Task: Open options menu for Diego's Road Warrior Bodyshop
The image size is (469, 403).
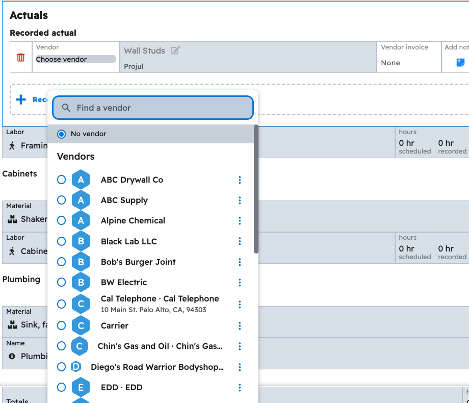Action: [240, 367]
